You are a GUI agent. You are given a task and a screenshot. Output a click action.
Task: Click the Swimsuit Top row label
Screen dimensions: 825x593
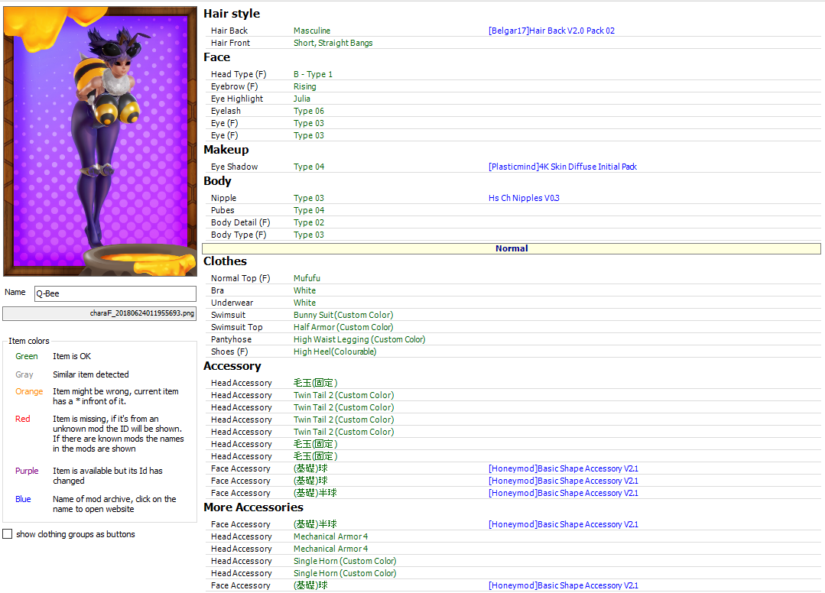(237, 327)
